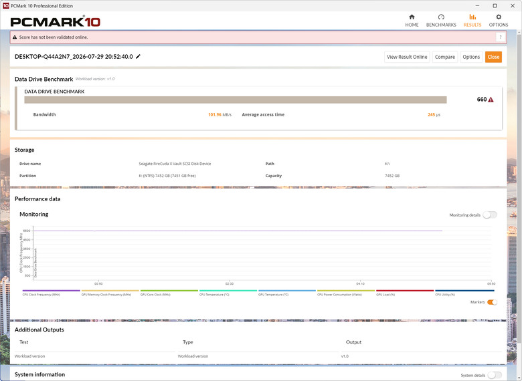Toggle the CPU Clock Frequency purple legend
522x381 pixels.
[x=52, y=293]
